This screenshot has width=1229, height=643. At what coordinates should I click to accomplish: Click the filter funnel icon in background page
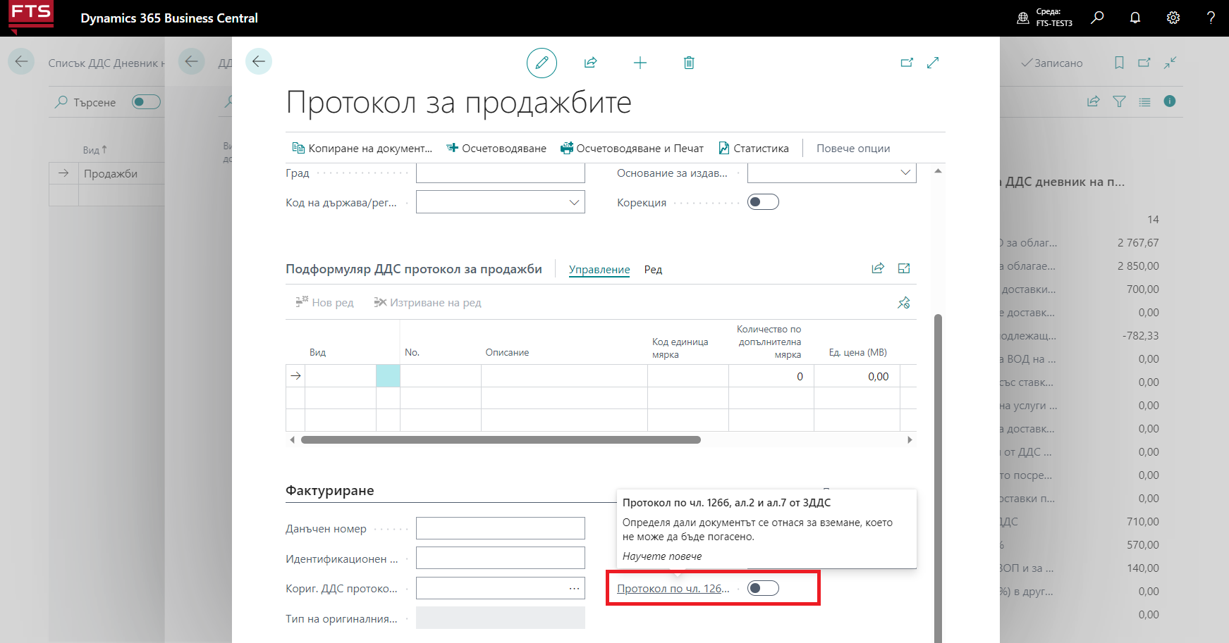1119,101
